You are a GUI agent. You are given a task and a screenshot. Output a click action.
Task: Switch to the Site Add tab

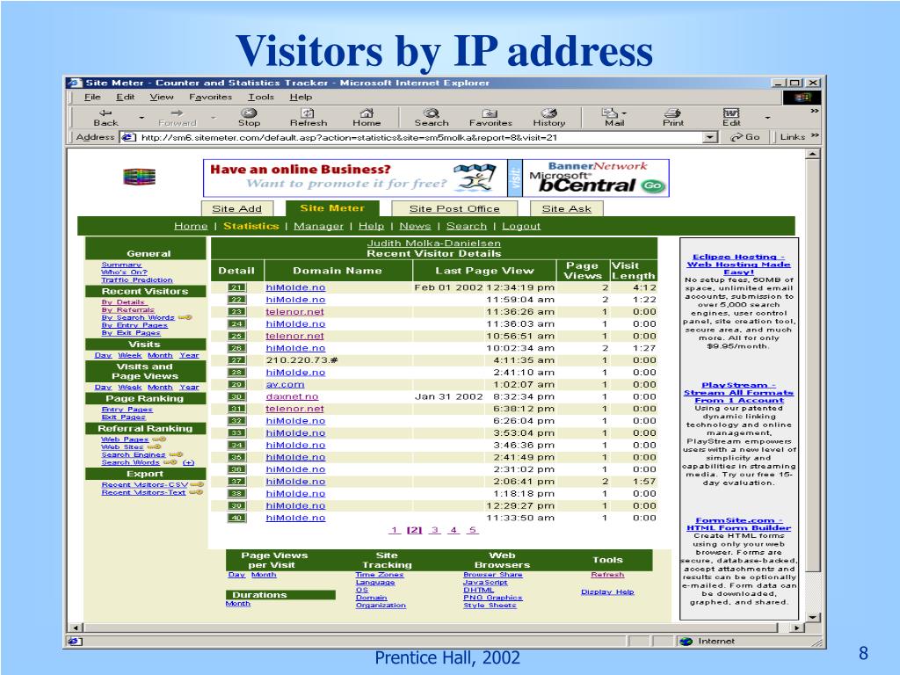[x=237, y=209]
